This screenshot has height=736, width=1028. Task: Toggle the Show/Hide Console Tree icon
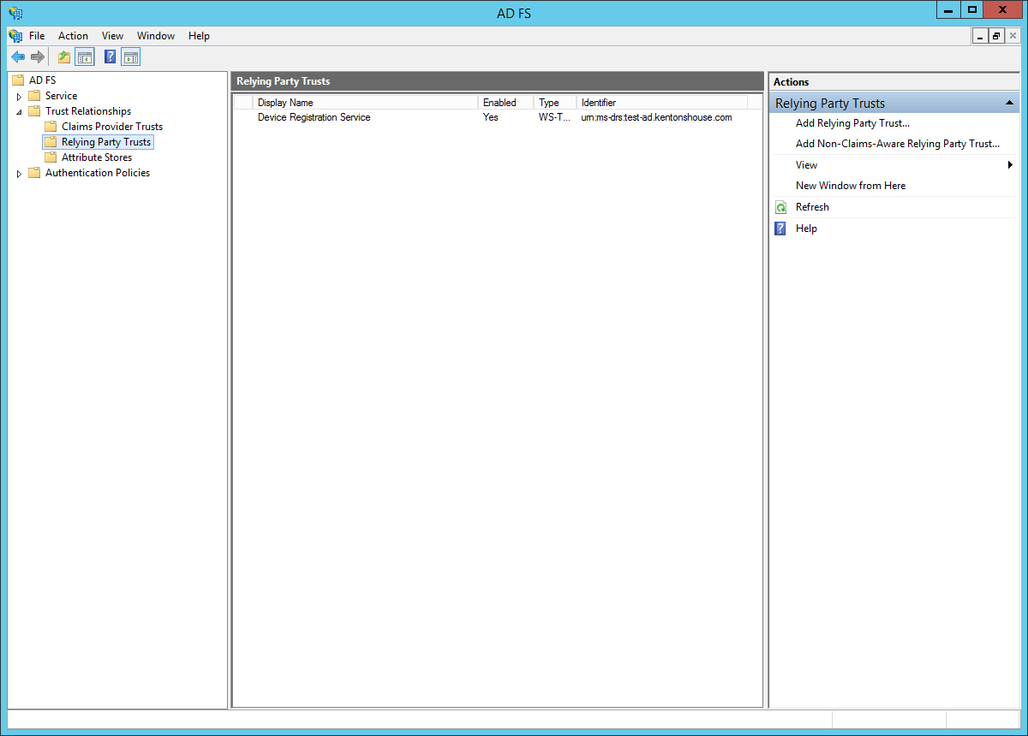click(x=85, y=57)
